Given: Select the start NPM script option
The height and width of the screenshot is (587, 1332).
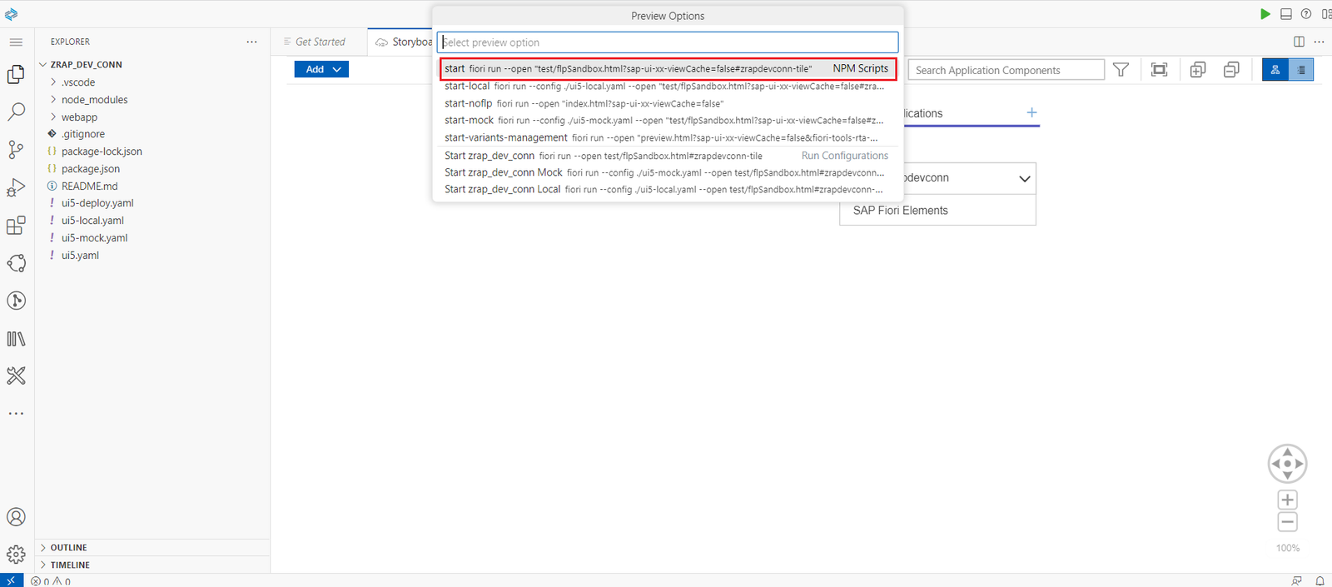Looking at the screenshot, I should coord(668,68).
